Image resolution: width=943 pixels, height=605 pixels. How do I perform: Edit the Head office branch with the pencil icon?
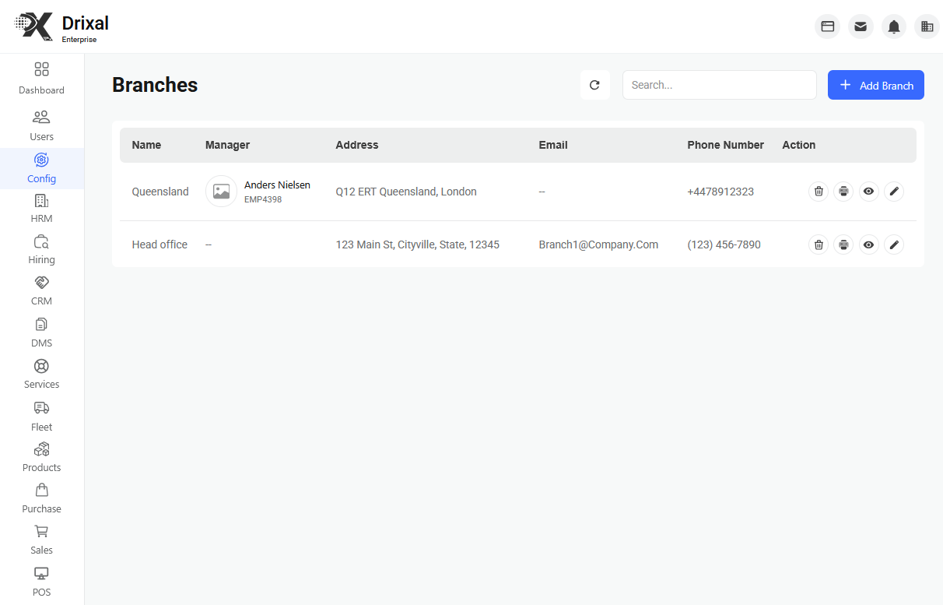pyautogui.click(x=894, y=244)
